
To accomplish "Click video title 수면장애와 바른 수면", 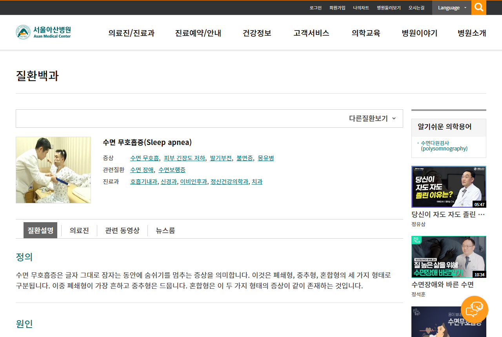I will point(442,284).
